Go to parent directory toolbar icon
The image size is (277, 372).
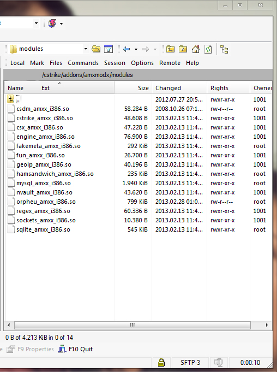170,49
